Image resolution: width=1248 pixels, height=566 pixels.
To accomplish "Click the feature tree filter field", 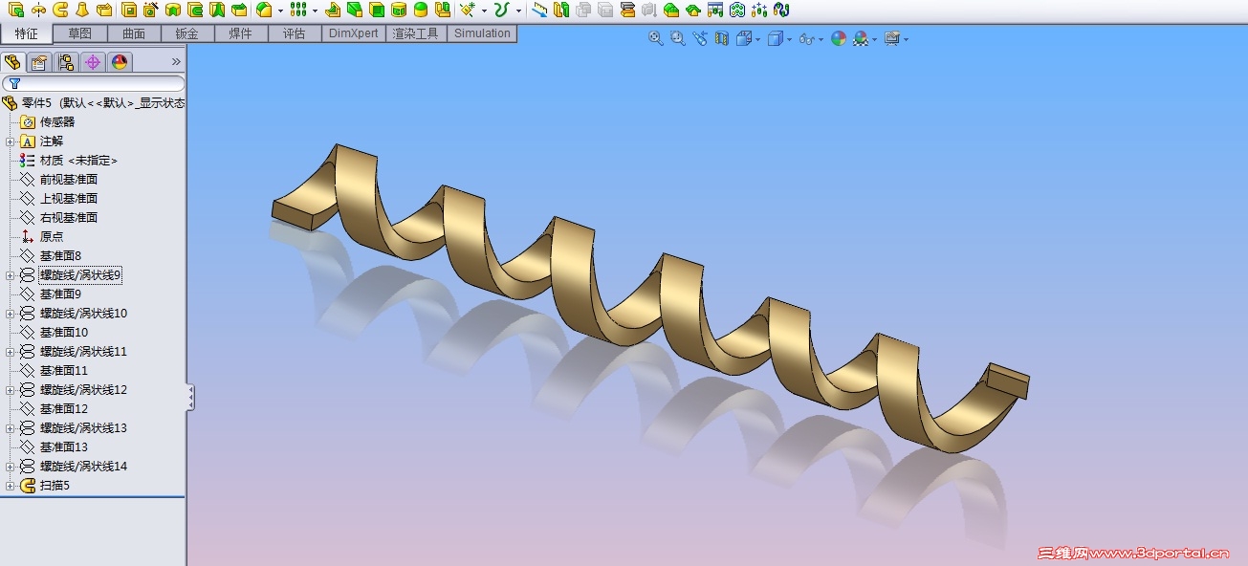I will pos(94,84).
